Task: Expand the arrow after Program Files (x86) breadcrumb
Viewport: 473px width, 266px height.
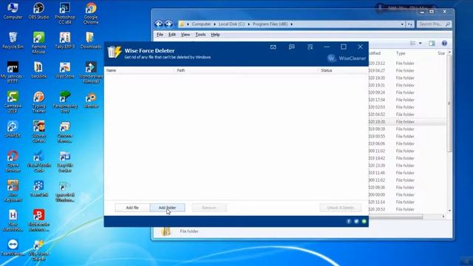Action: coord(292,24)
